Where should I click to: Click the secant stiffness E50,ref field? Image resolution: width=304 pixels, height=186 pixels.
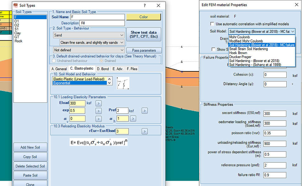[x=275, y=114]
